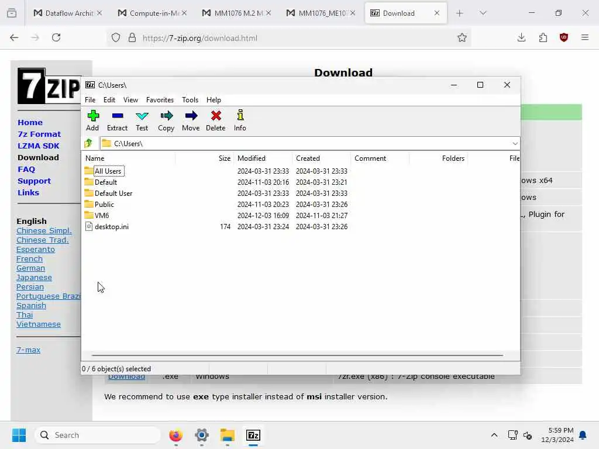Select the VM6 folder row

pyautogui.click(x=216, y=215)
